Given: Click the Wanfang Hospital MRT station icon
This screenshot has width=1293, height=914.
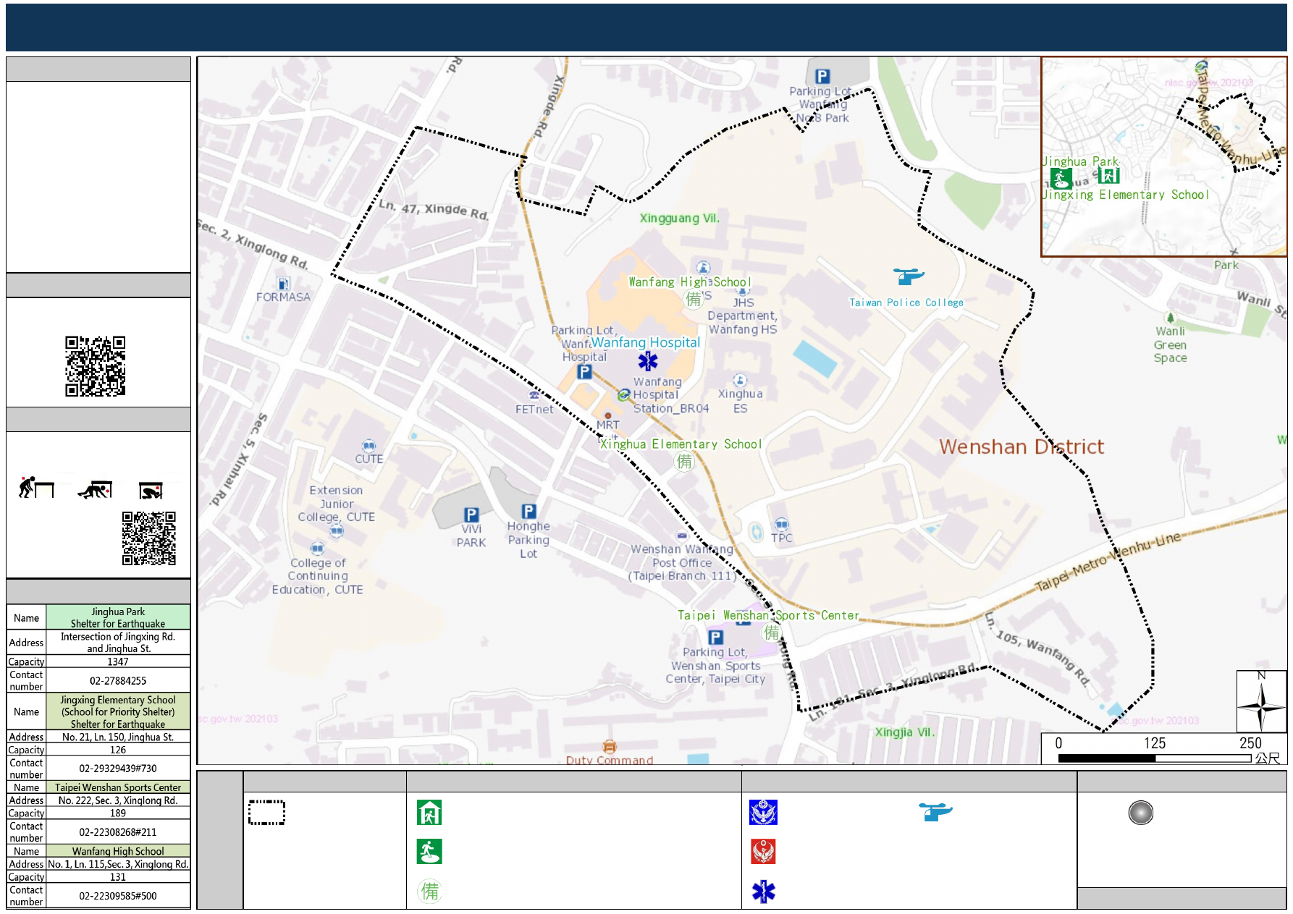Looking at the screenshot, I should 623,394.
